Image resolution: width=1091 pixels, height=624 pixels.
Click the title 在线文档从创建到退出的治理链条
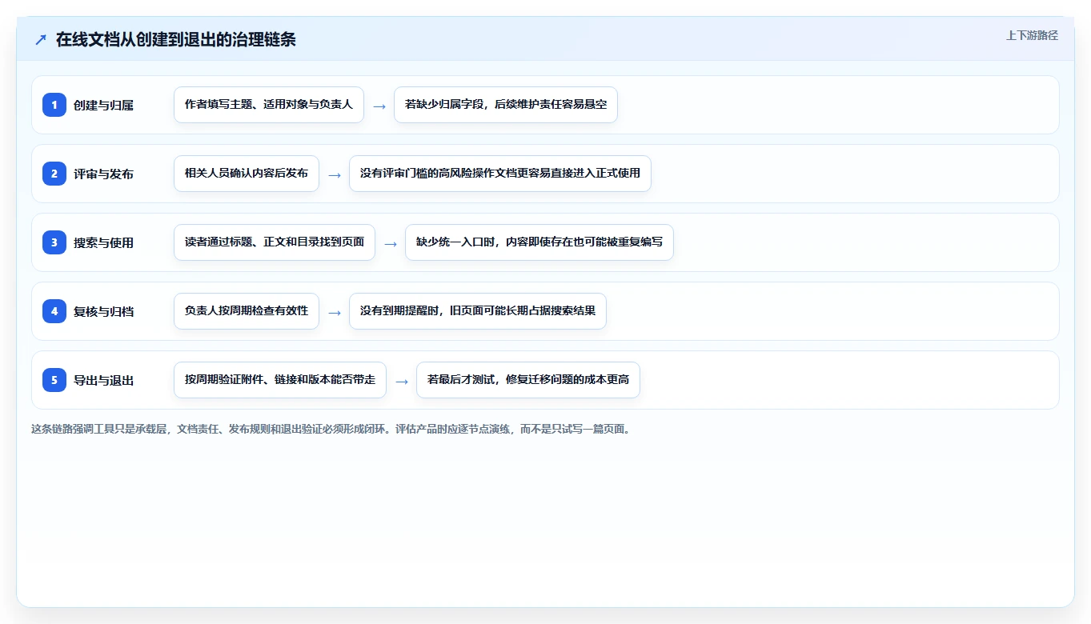tap(176, 39)
